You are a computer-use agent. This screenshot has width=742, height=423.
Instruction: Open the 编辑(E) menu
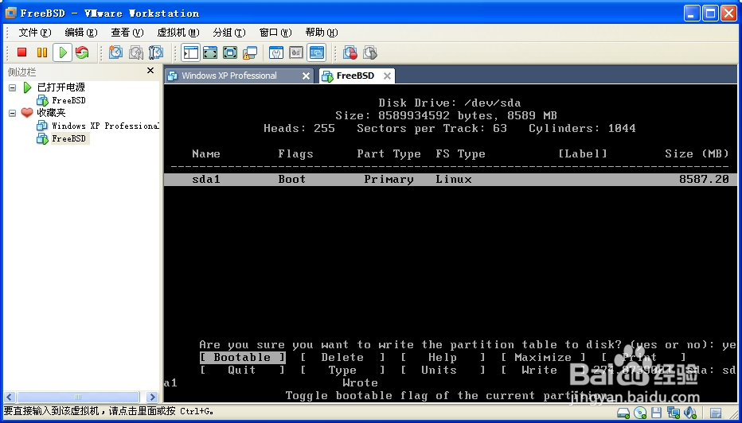(81, 32)
